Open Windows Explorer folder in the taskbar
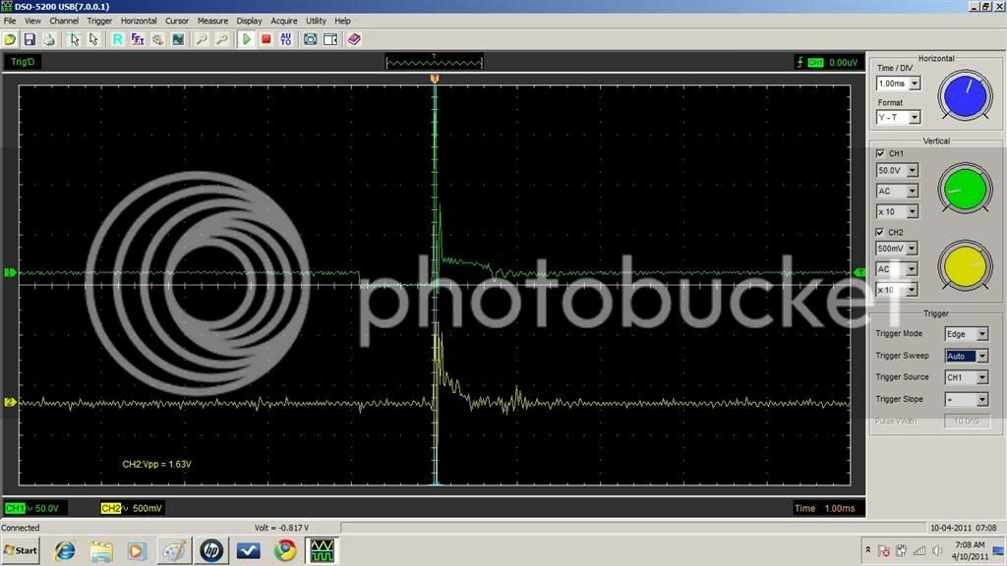This screenshot has width=1007, height=566. pyautogui.click(x=101, y=550)
